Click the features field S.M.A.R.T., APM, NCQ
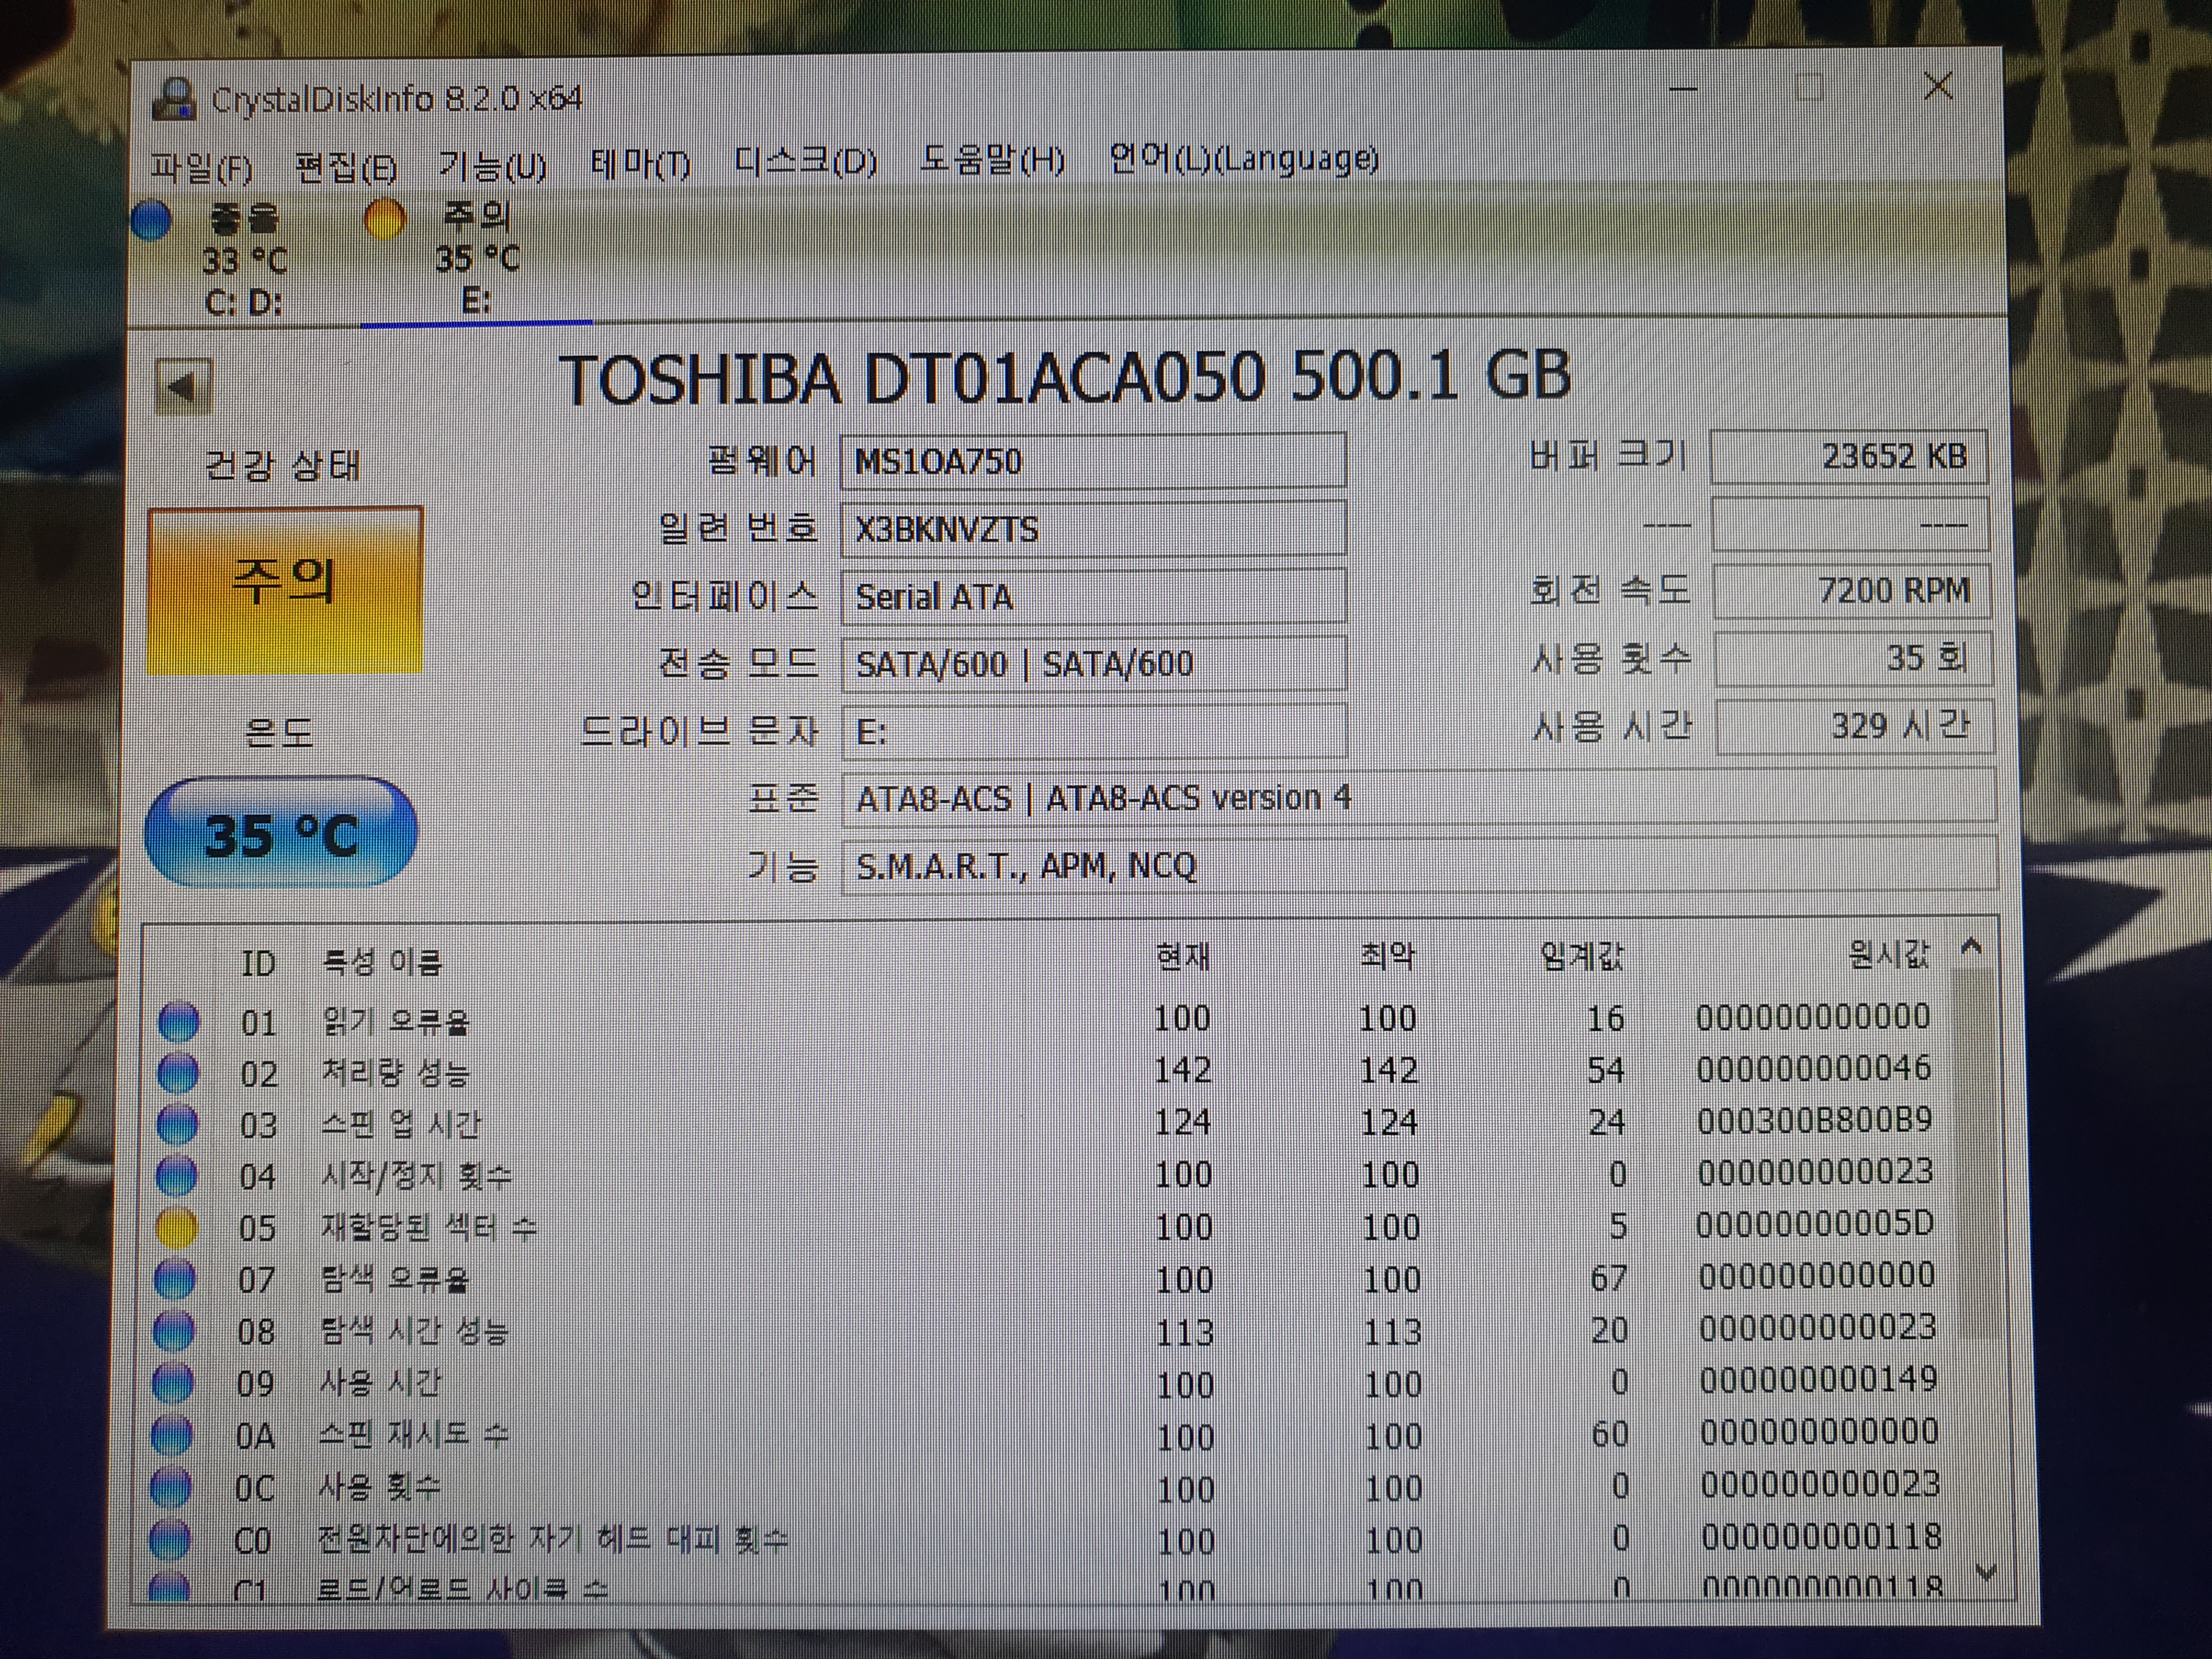Viewport: 2212px width, 1659px height. pos(1420,864)
